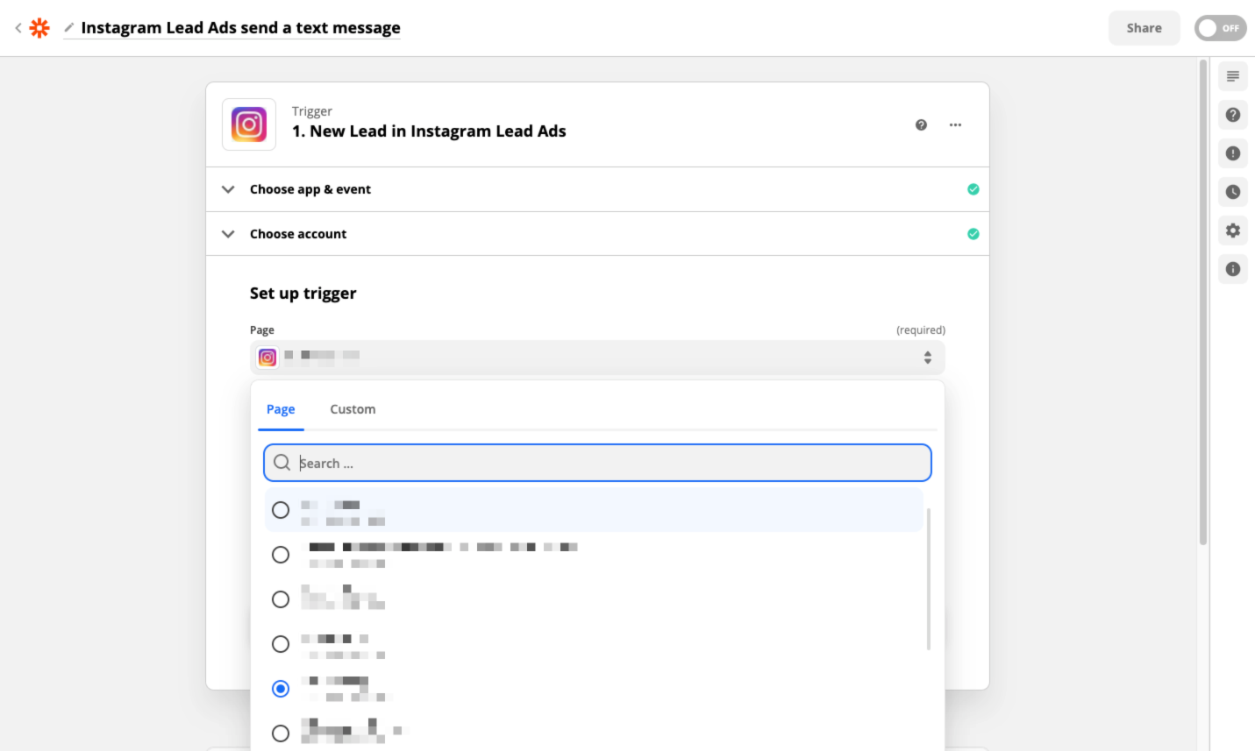Select the third page radio option
The image size is (1255, 751).
[x=281, y=599]
